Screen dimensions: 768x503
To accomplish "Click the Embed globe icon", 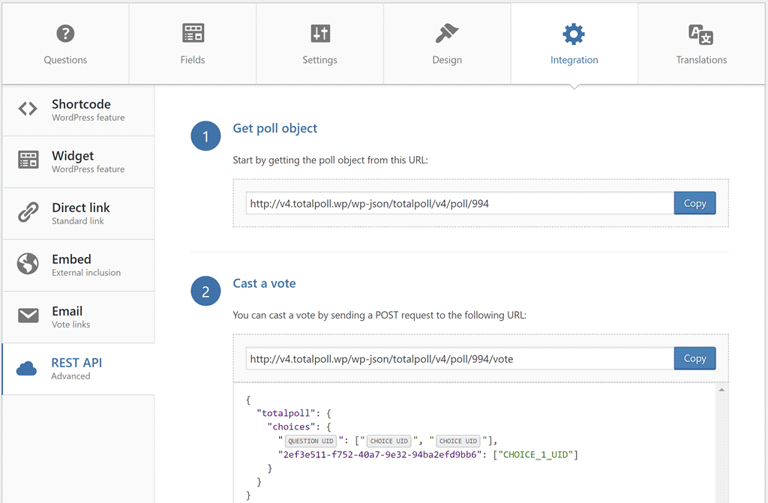I will click(x=28, y=264).
